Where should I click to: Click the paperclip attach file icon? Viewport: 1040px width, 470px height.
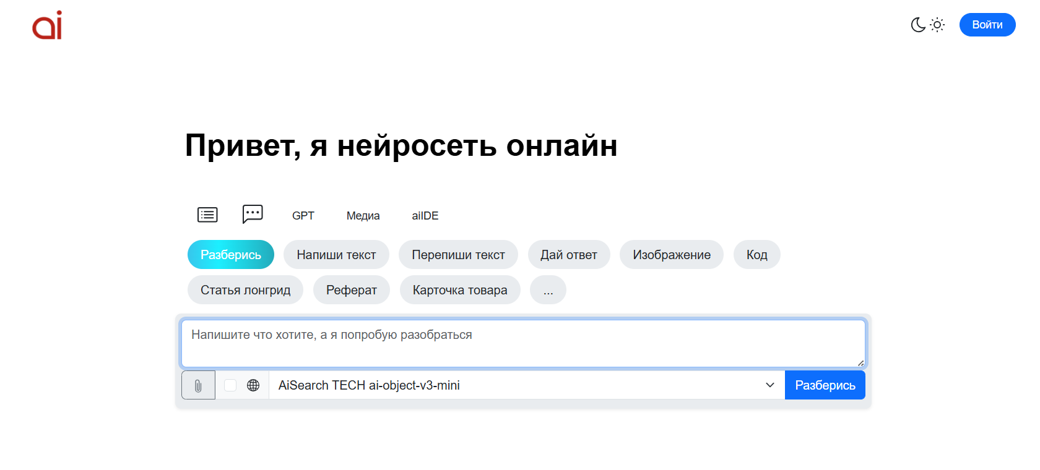(198, 385)
